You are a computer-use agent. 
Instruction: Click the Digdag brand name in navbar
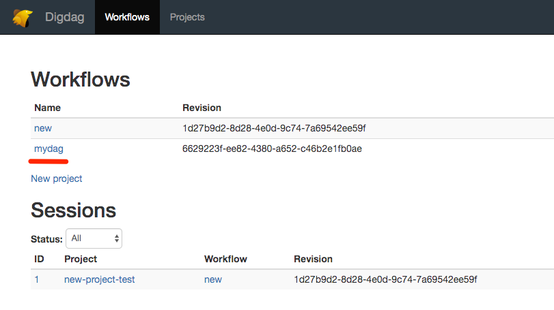point(64,17)
